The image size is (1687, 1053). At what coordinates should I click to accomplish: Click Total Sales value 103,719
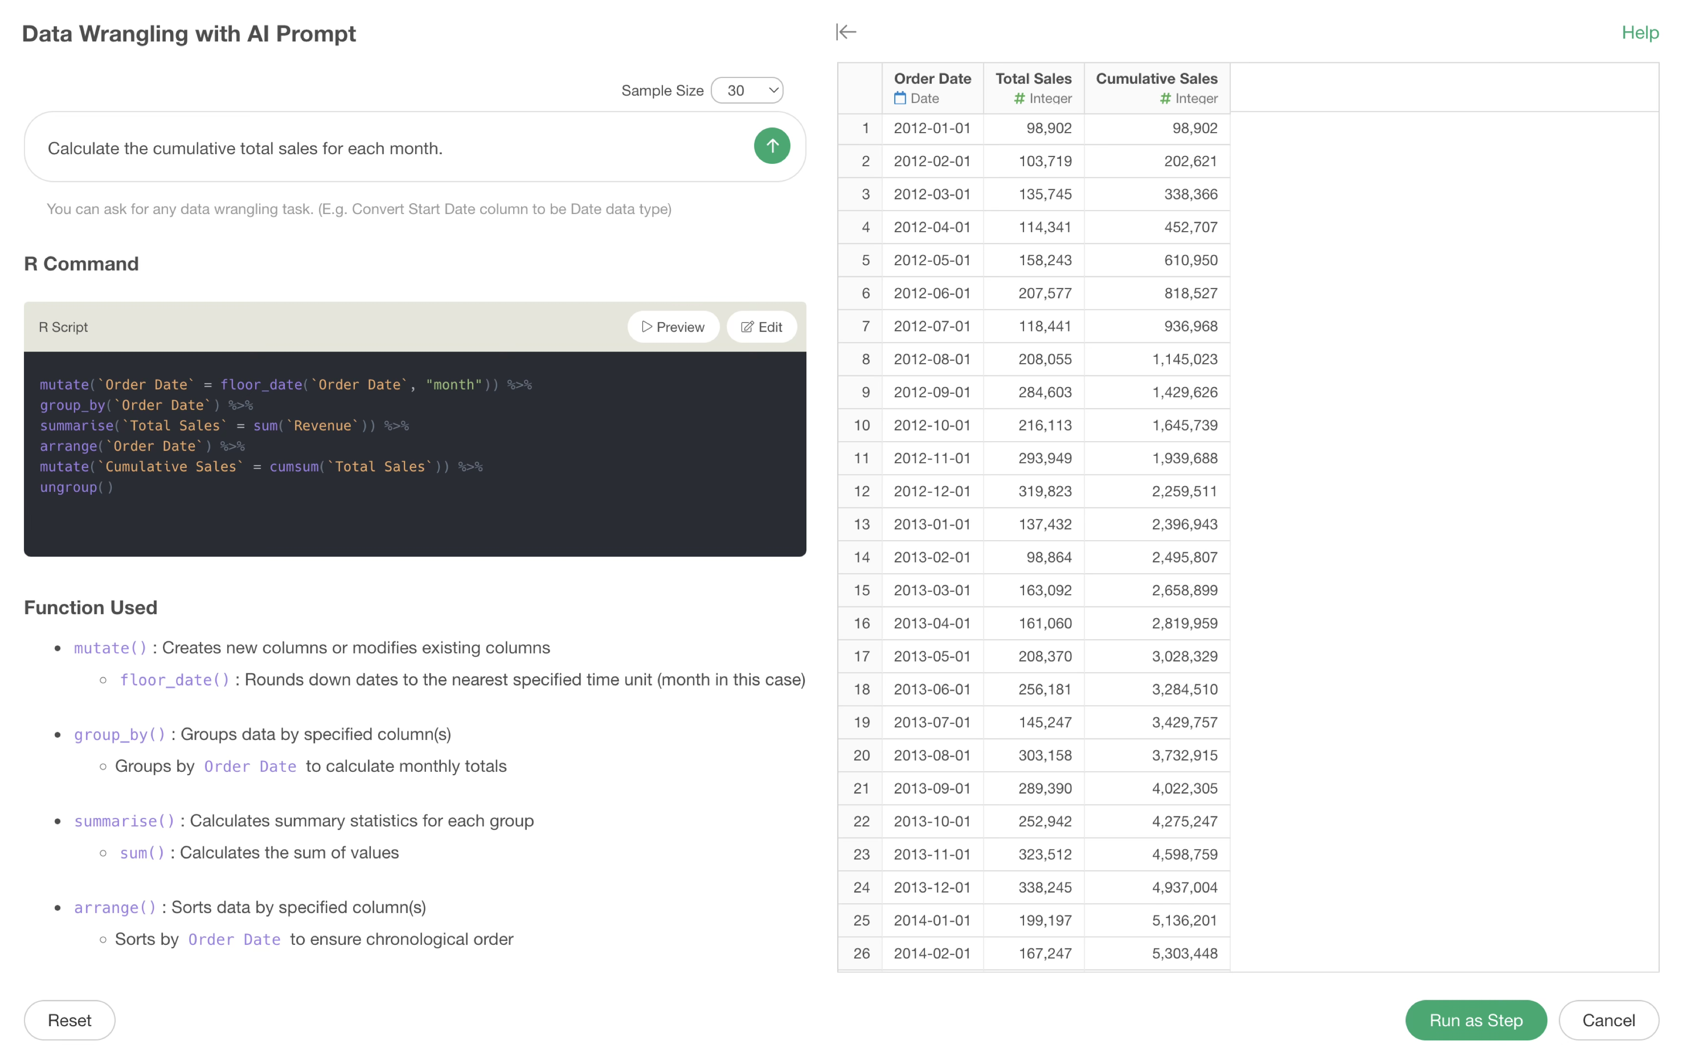(x=1033, y=161)
